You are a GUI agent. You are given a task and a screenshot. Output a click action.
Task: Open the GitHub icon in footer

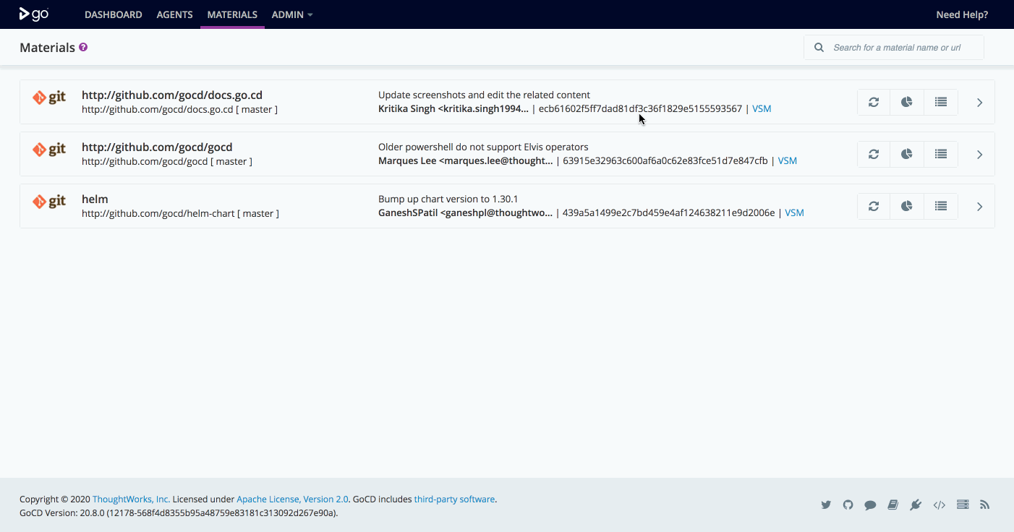[848, 505]
